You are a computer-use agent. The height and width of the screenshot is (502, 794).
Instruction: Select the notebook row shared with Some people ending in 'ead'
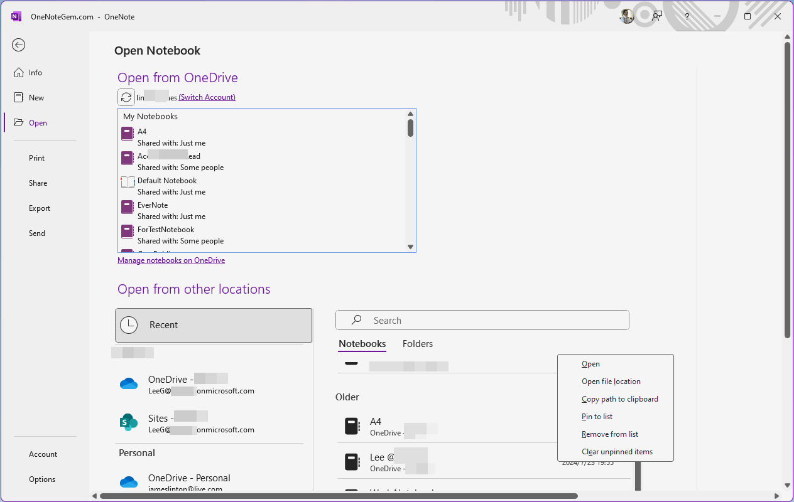pyautogui.click(x=262, y=162)
